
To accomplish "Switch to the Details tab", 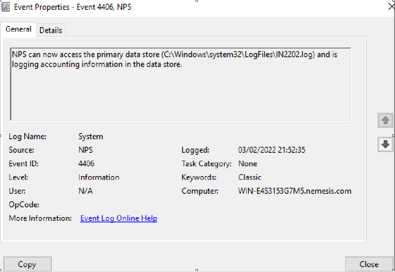I will (x=51, y=30).
